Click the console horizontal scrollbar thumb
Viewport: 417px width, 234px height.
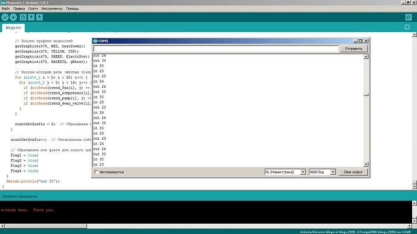45,226
